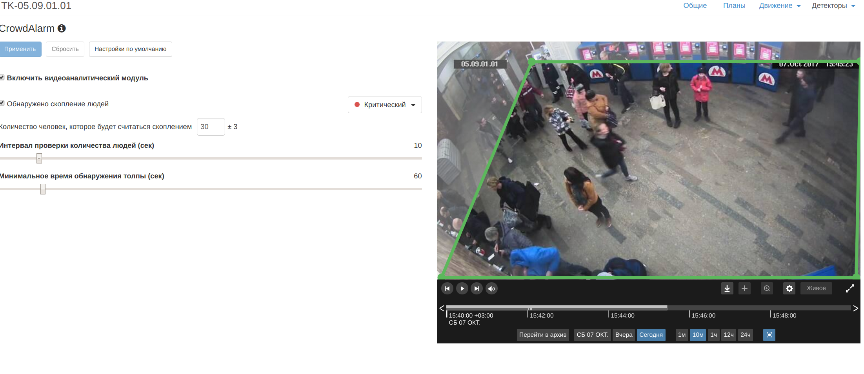The width and height of the screenshot is (864, 374).
Task: Select the СБ 07 ОКТ. date button
Action: 592,335
